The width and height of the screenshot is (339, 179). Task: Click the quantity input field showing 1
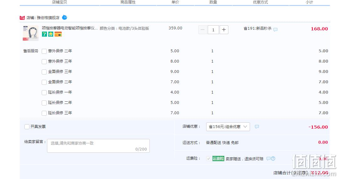click(x=213, y=30)
